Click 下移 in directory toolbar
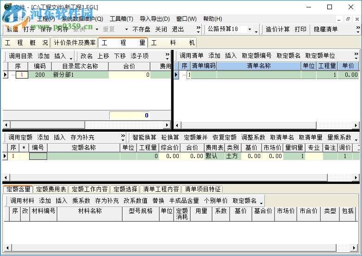This screenshot has width=362, height=256. click(x=120, y=56)
